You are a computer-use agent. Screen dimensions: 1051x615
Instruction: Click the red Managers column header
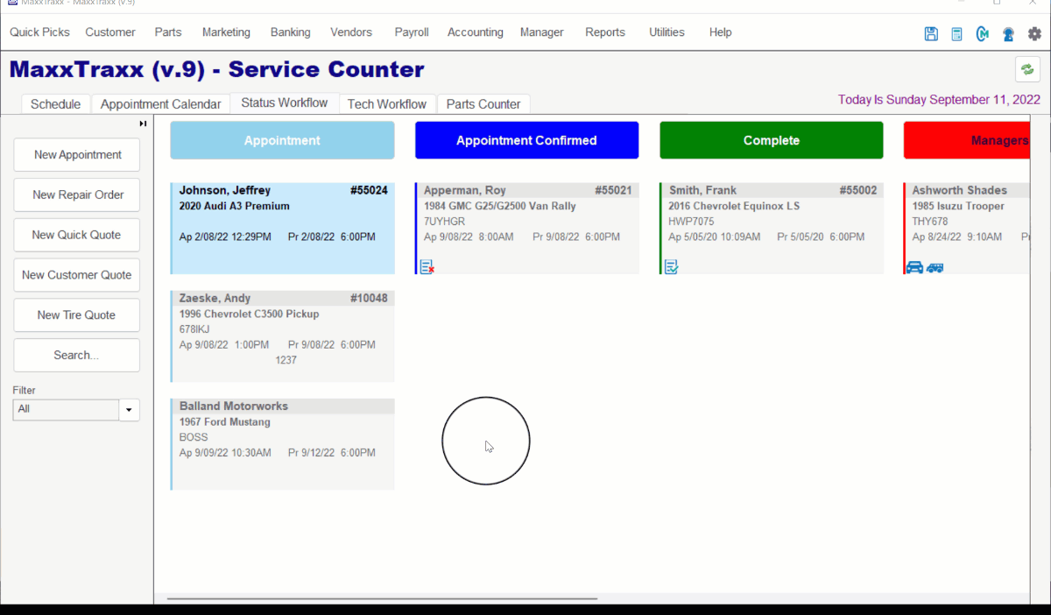tap(966, 140)
